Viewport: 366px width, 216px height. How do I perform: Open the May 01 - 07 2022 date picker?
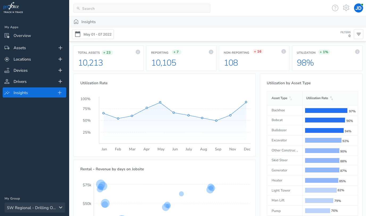(x=93, y=34)
